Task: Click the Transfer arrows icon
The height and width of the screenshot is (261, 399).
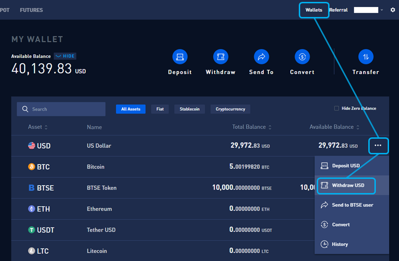Action: pyautogui.click(x=365, y=57)
